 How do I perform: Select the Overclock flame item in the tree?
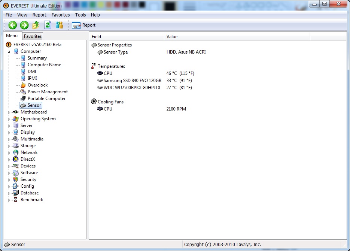(37, 85)
